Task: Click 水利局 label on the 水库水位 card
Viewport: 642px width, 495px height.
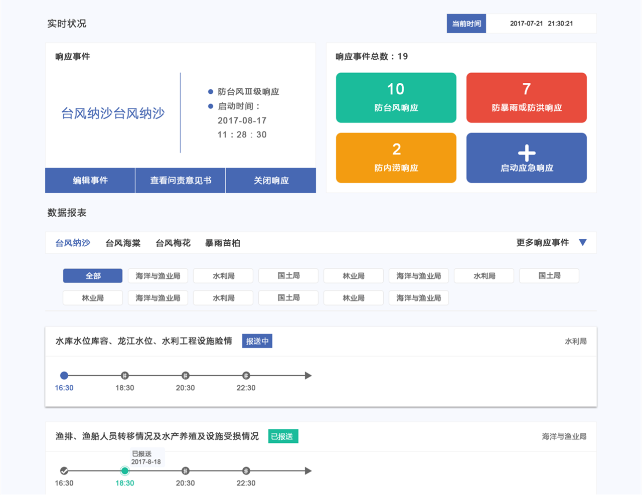Action: pos(576,341)
